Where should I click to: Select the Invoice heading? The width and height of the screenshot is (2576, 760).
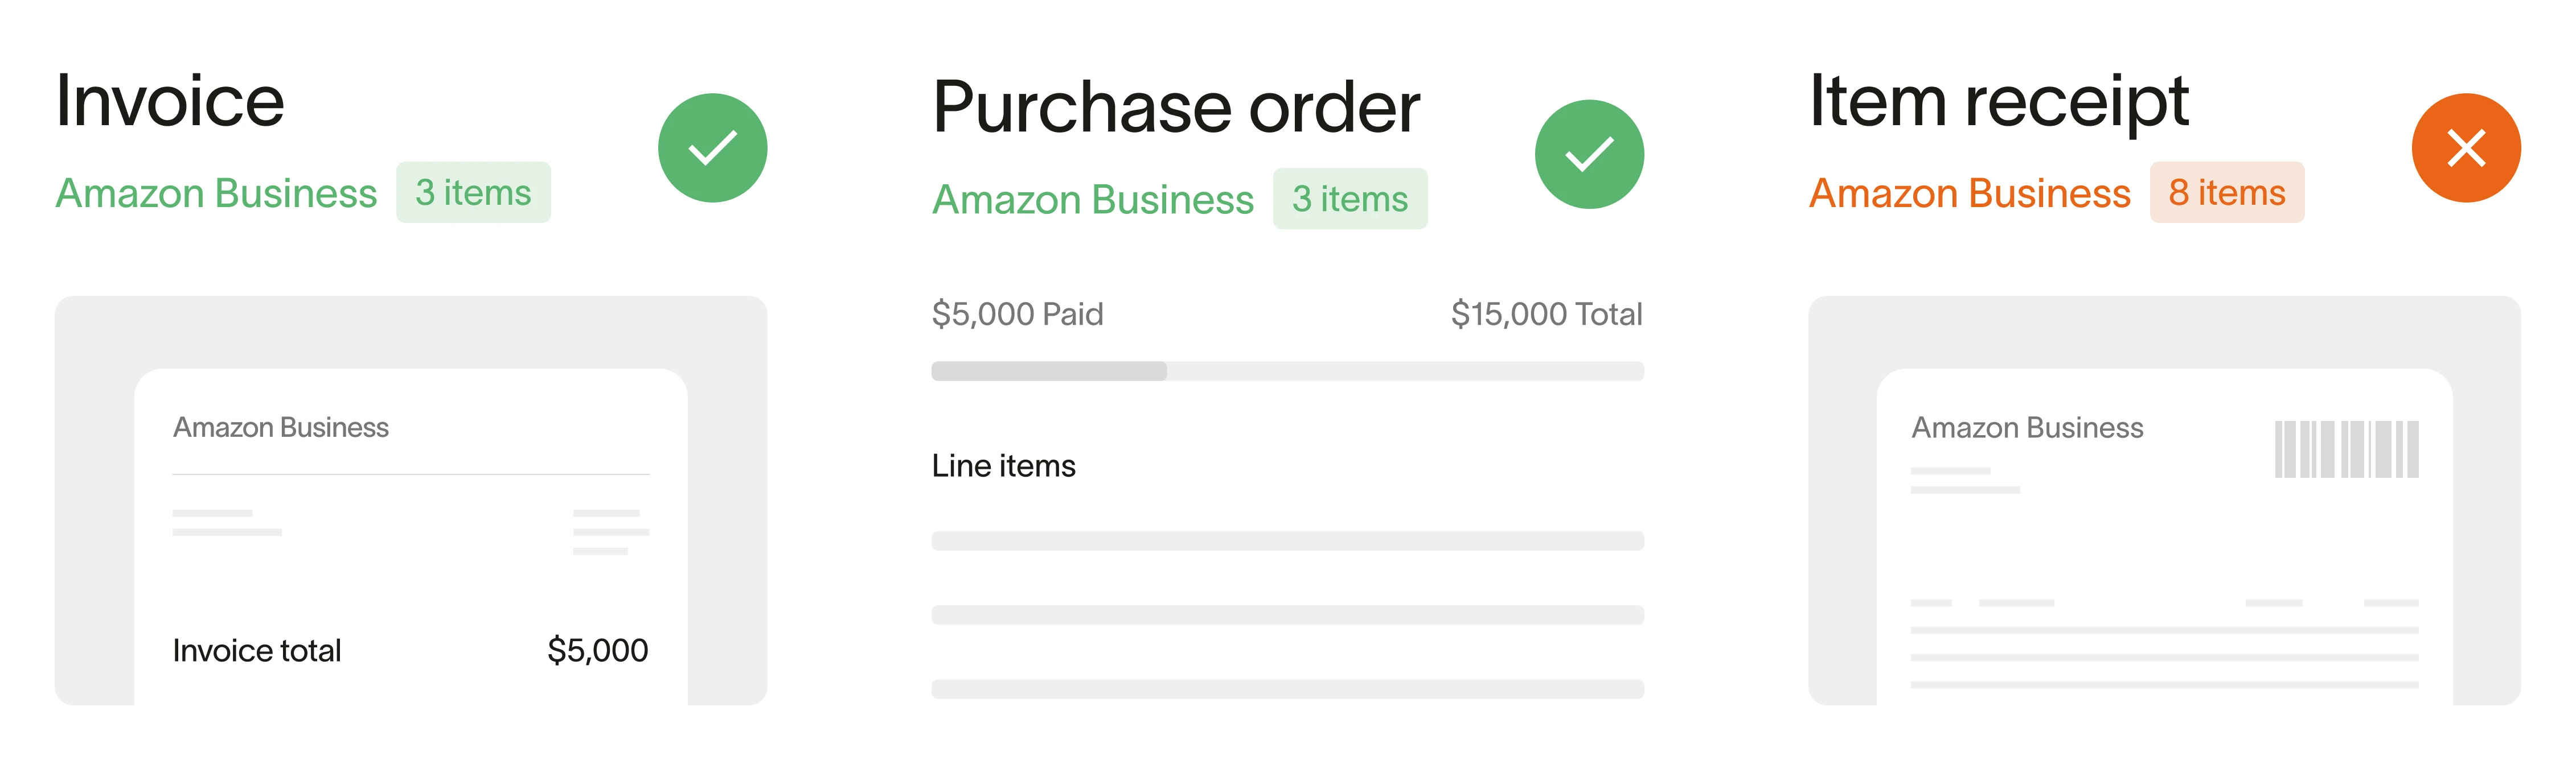pyautogui.click(x=170, y=101)
